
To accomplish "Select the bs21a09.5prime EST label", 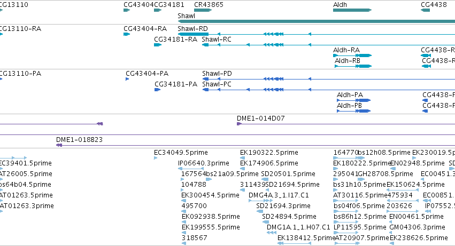I will [232, 174].
